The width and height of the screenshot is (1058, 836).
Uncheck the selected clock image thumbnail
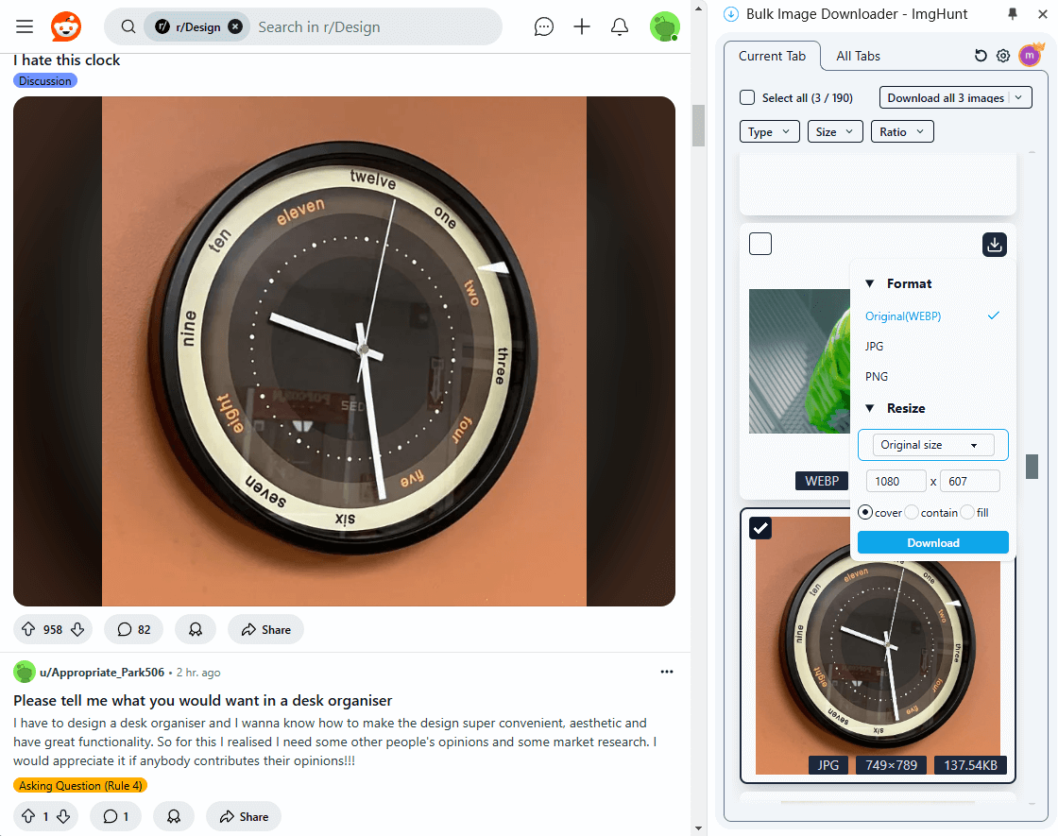[760, 528]
